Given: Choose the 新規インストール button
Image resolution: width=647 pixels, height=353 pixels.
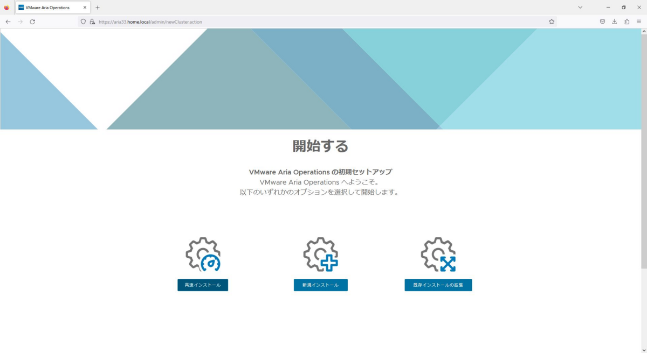Looking at the screenshot, I should (321, 285).
